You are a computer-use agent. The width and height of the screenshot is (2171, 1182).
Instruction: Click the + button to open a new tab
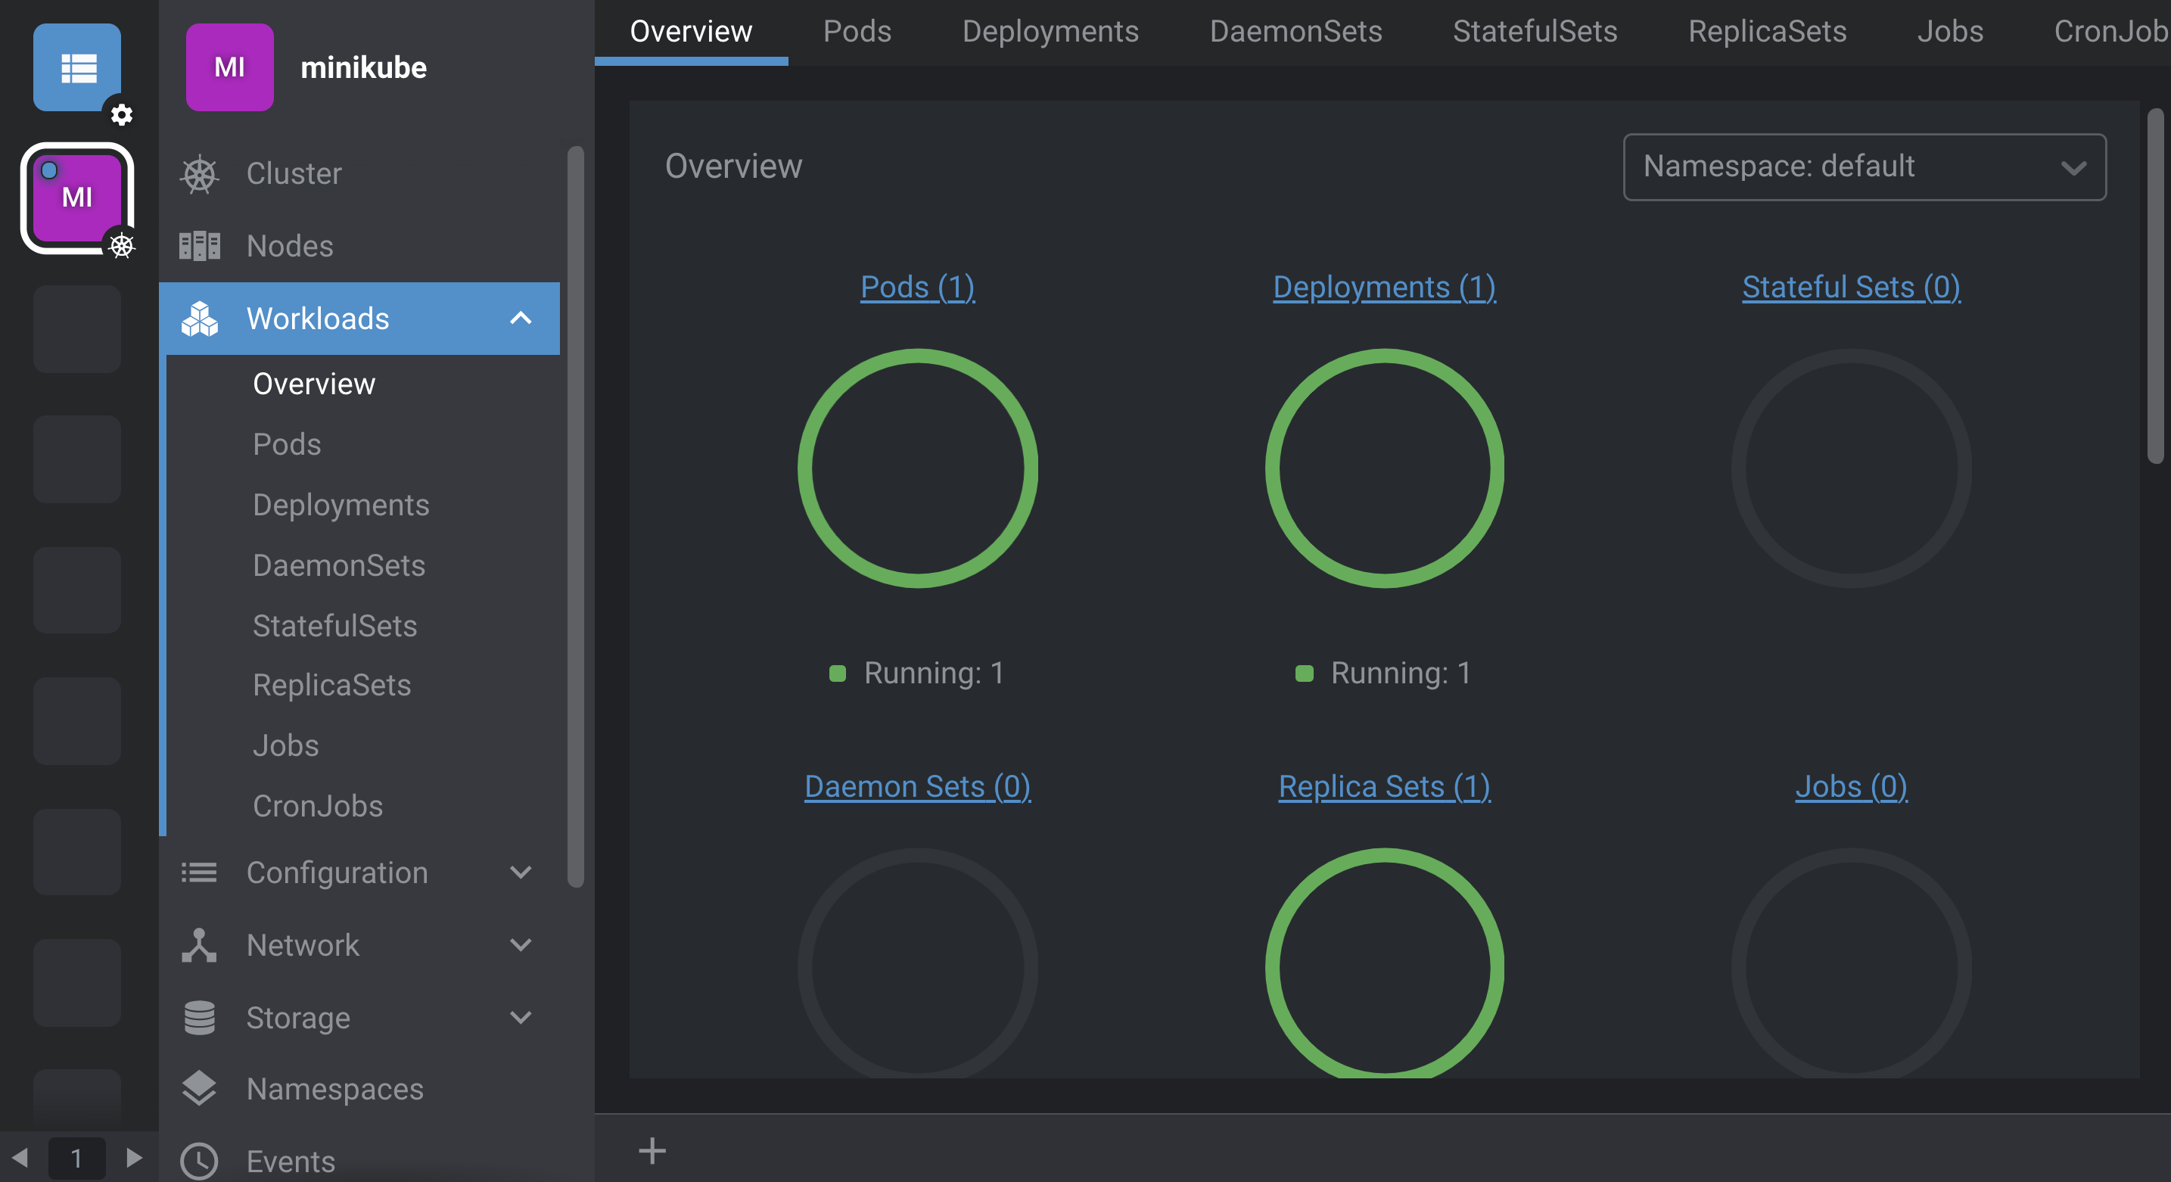point(653,1152)
